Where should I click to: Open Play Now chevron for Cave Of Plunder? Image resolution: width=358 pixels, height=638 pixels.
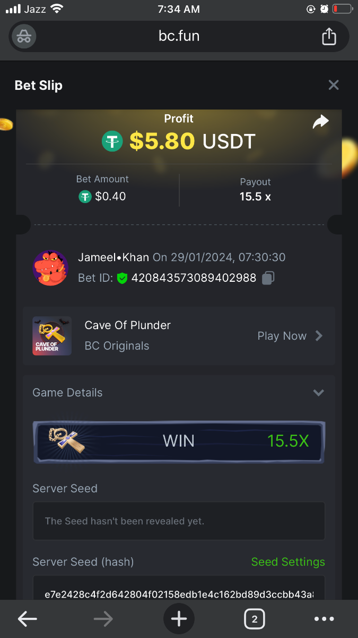(x=319, y=335)
